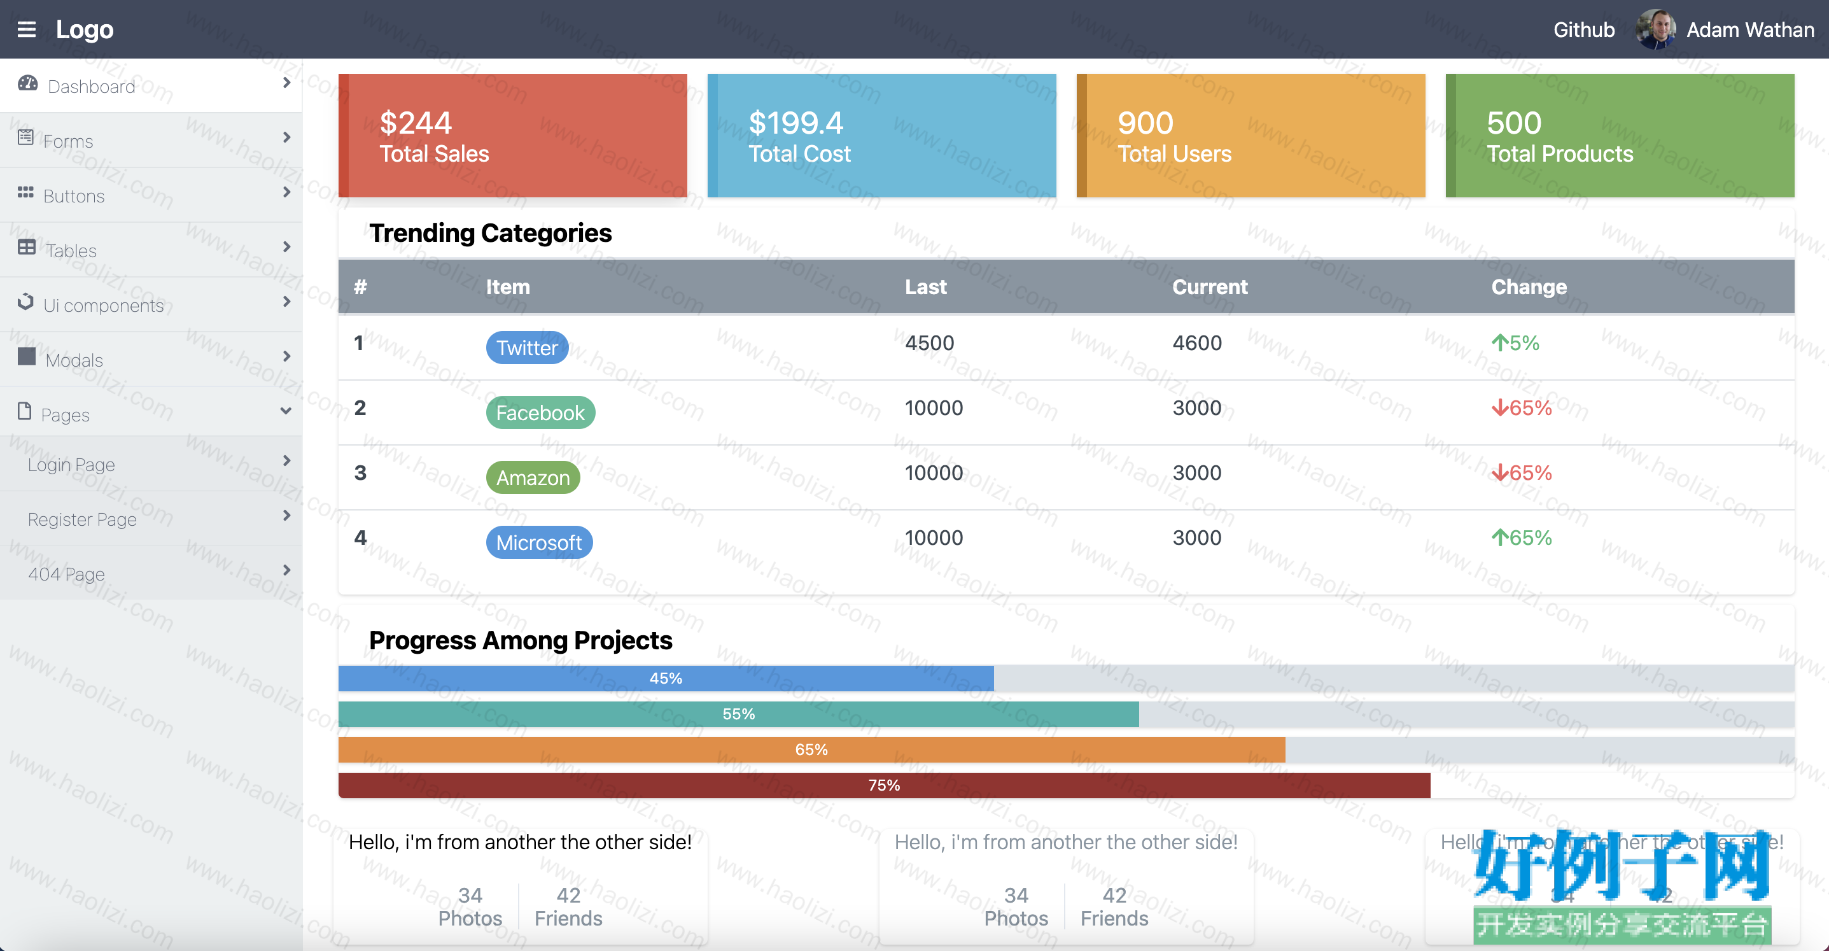Image resolution: width=1829 pixels, height=951 pixels.
Task: Expand the Dashboard chevron arrow
Action: coord(286,82)
